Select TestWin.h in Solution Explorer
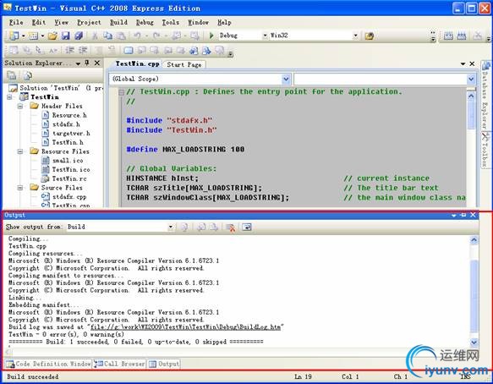 tap(68, 142)
